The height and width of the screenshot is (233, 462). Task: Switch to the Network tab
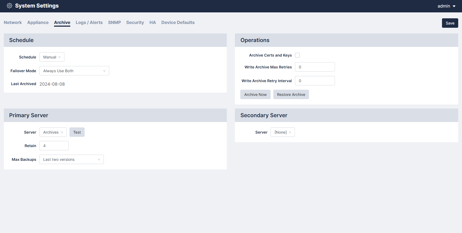[13, 23]
